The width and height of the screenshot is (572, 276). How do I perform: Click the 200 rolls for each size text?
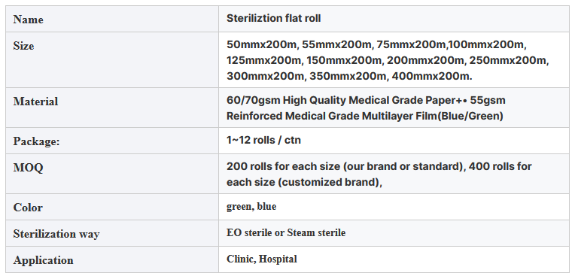tap(284, 166)
